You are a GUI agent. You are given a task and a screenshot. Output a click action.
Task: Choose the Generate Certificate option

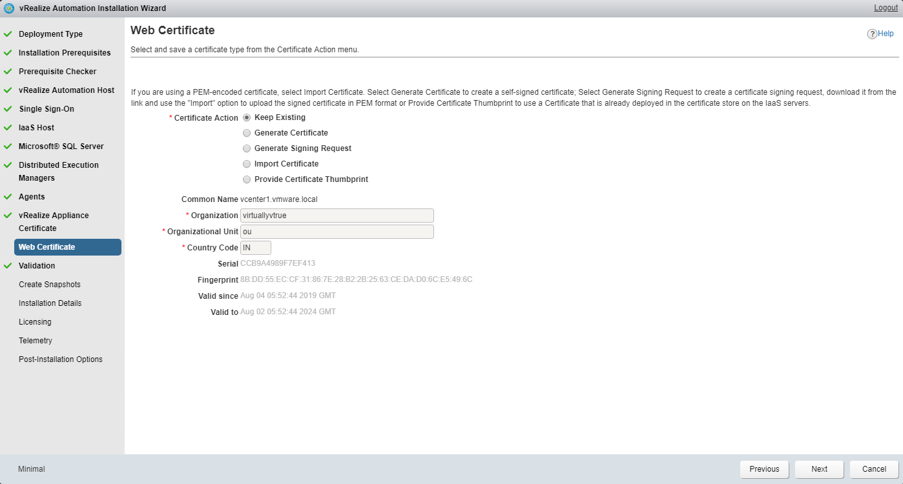click(x=246, y=133)
